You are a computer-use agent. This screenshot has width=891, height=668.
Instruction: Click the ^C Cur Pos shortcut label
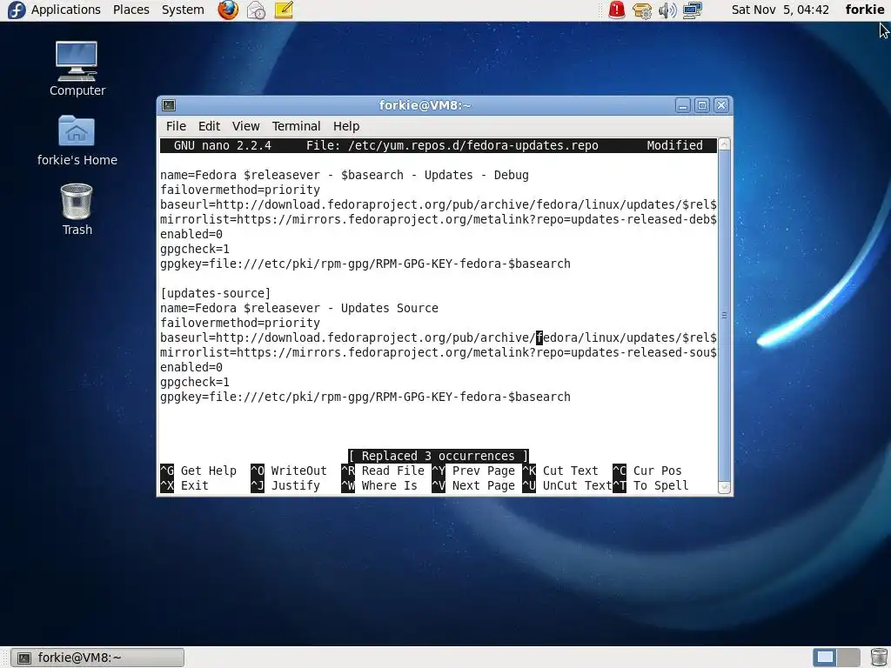(647, 471)
